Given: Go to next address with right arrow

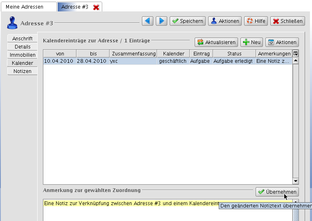Looking at the screenshot, I should coord(162,21).
